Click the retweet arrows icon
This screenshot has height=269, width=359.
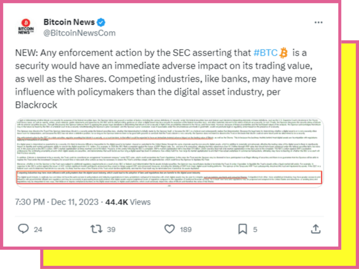click(96, 229)
